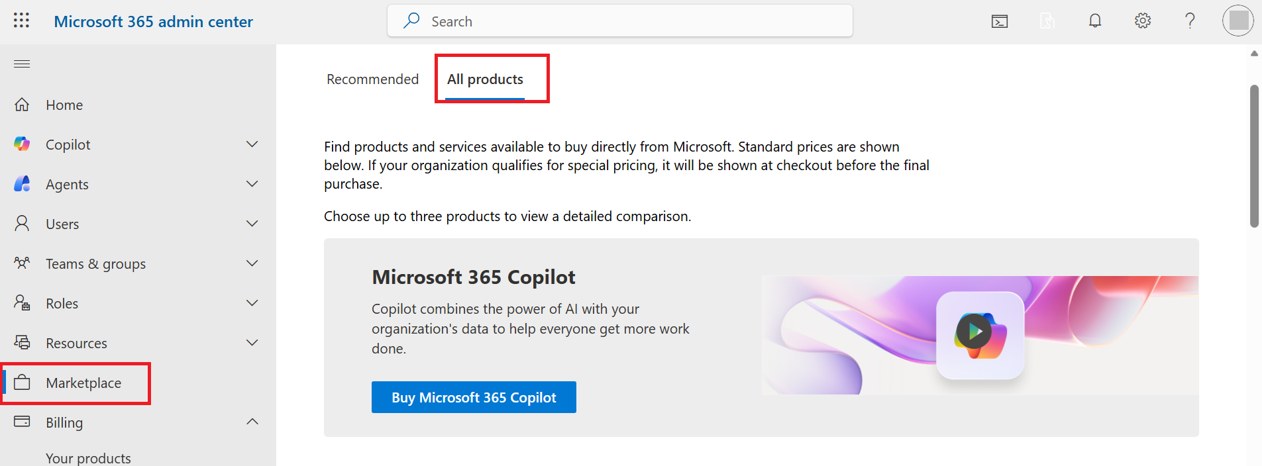Viewport: 1262px width, 466px height.
Task: Open the account profile avatar
Action: click(1237, 21)
